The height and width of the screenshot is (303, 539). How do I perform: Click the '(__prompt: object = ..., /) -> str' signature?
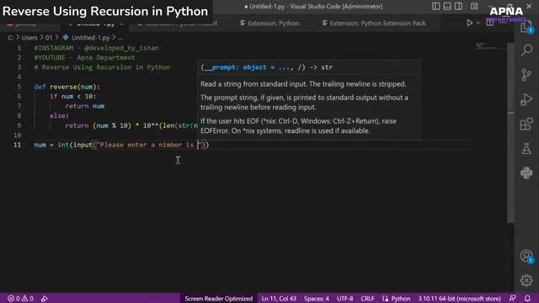point(267,67)
